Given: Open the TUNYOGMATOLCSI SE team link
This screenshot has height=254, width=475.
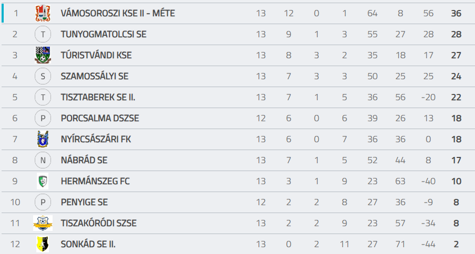Looking at the screenshot, I should tap(104, 34).
